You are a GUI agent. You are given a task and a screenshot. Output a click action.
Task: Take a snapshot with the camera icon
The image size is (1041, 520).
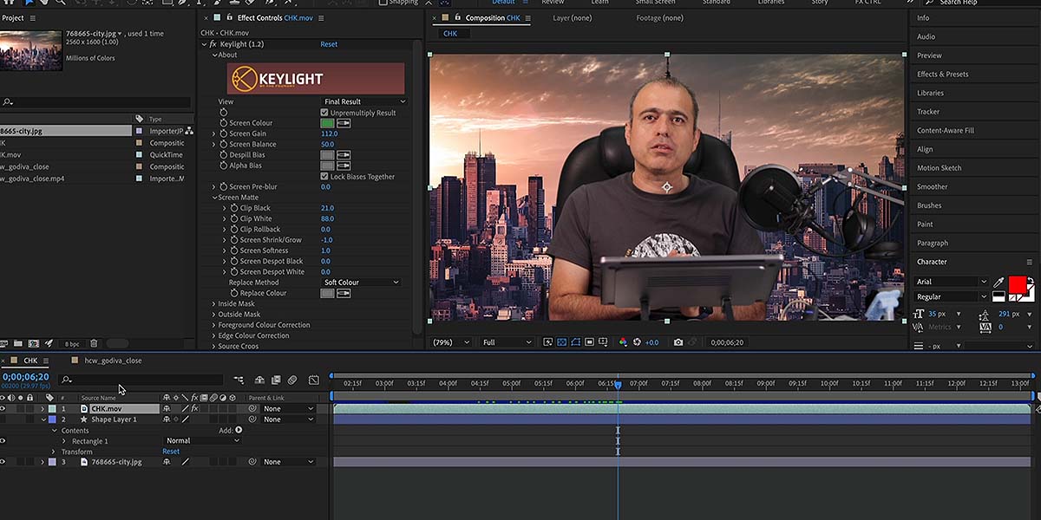click(x=678, y=342)
